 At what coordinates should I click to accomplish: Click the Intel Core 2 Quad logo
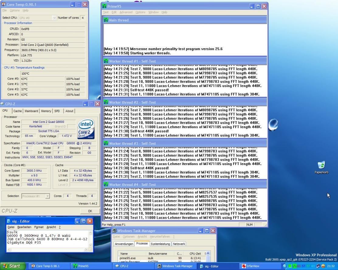pos(86,129)
